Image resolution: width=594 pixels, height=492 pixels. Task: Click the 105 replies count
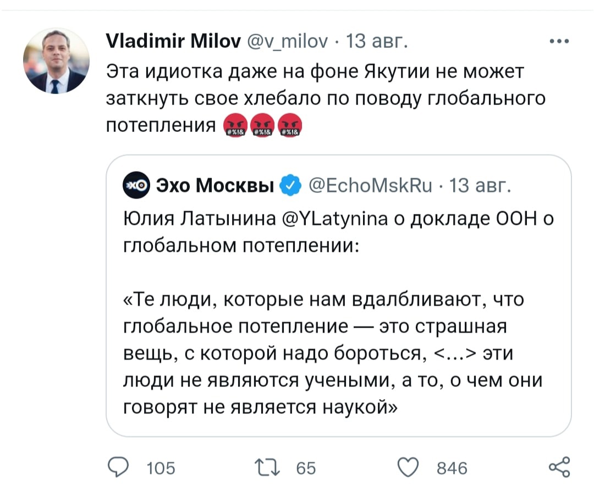coord(161,468)
